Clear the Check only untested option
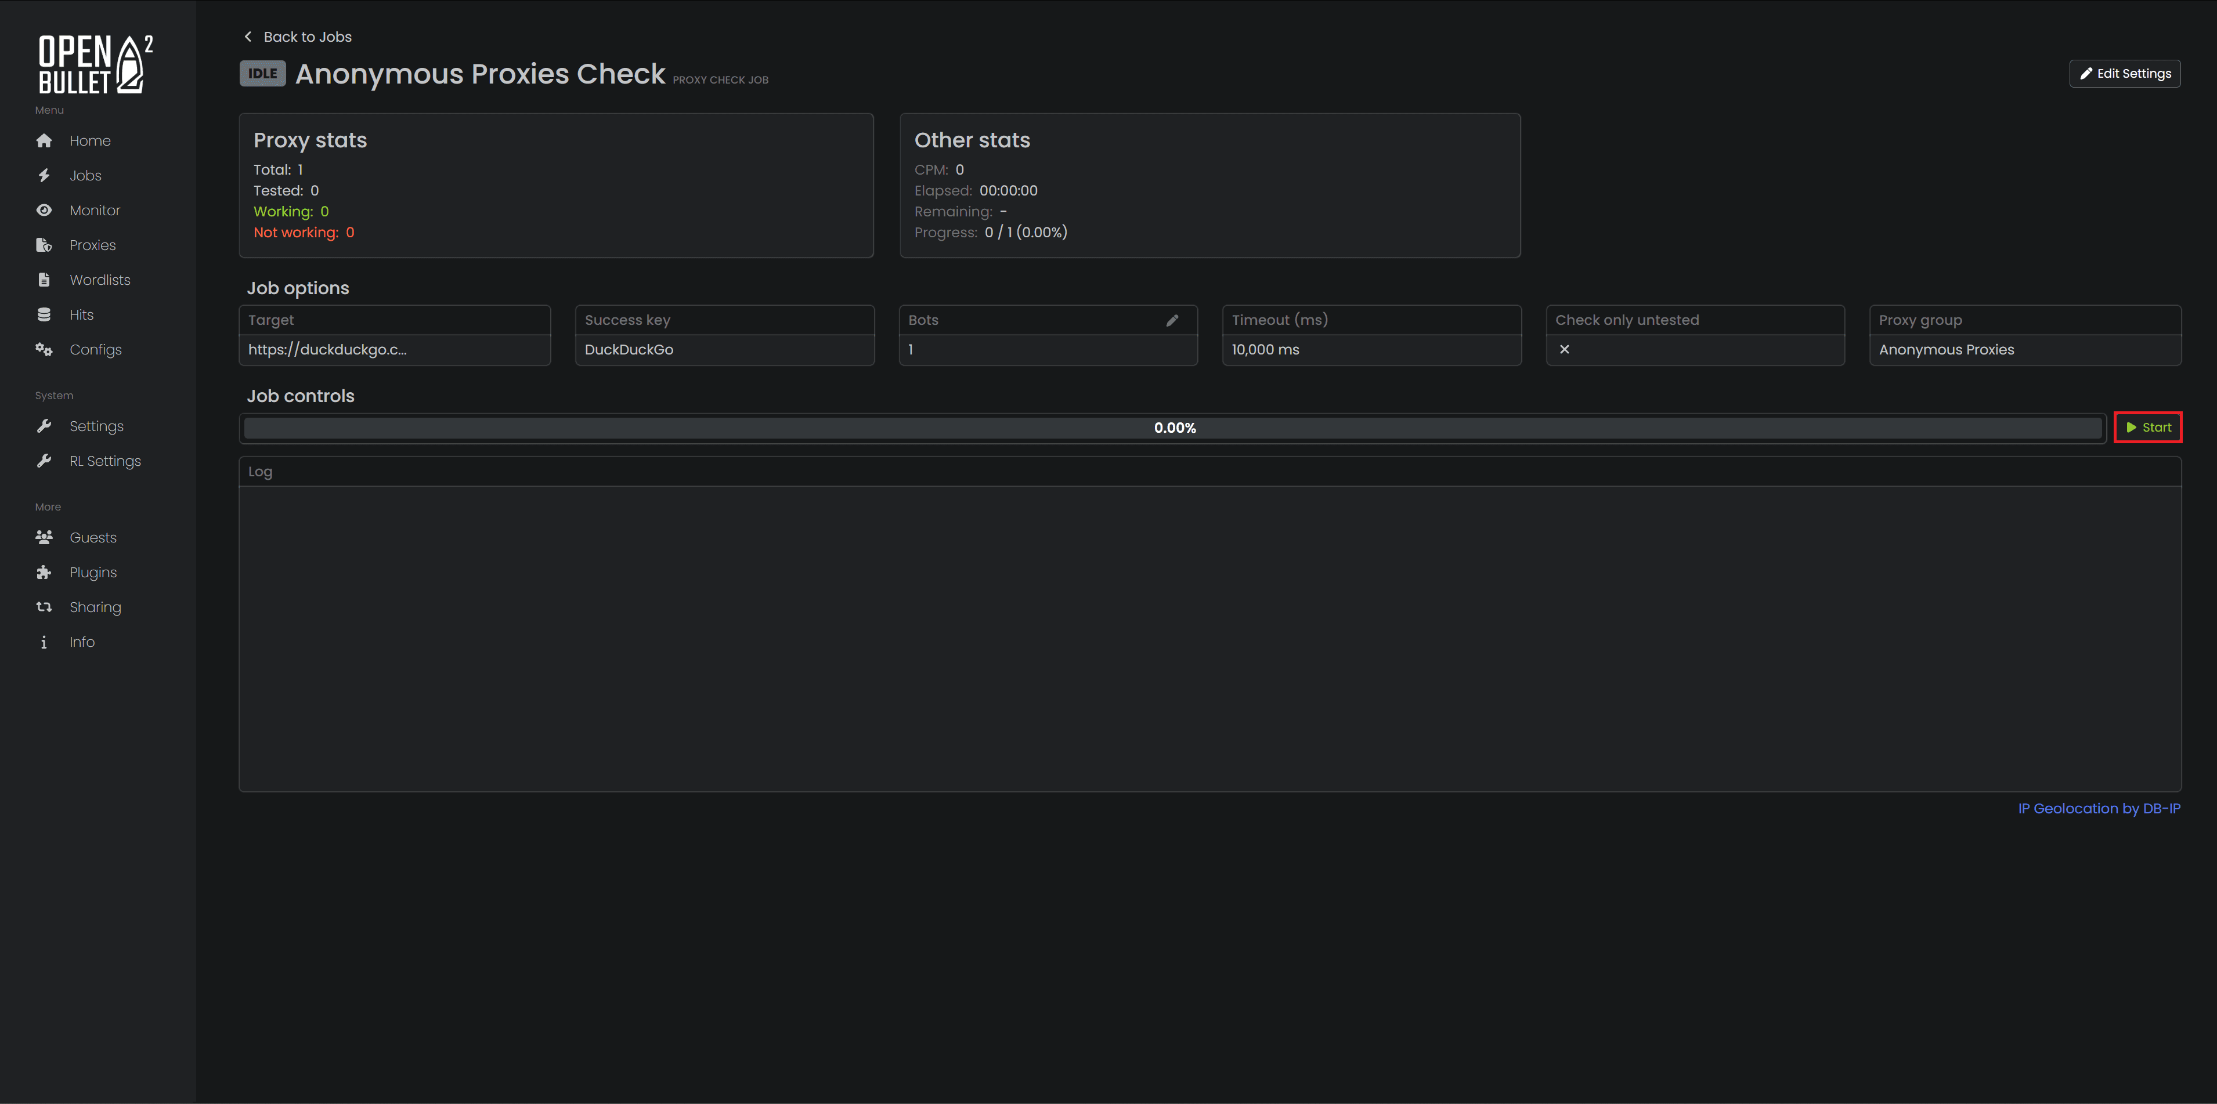The height and width of the screenshot is (1104, 2217). [x=1564, y=349]
